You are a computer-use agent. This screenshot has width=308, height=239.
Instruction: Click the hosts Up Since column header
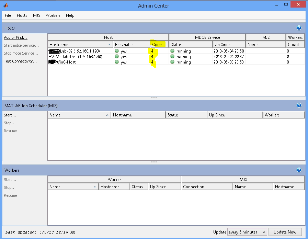pos(229,44)
